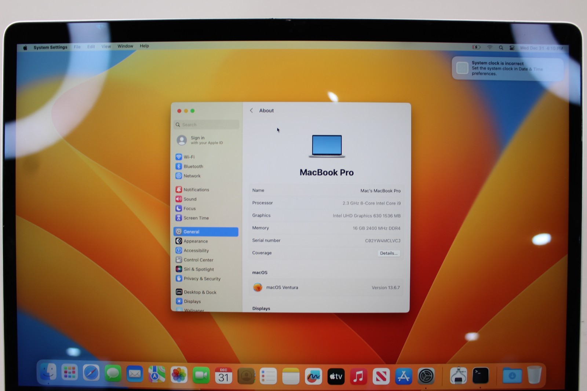
Task: Open the Window menu
Action: pos(125,46)
